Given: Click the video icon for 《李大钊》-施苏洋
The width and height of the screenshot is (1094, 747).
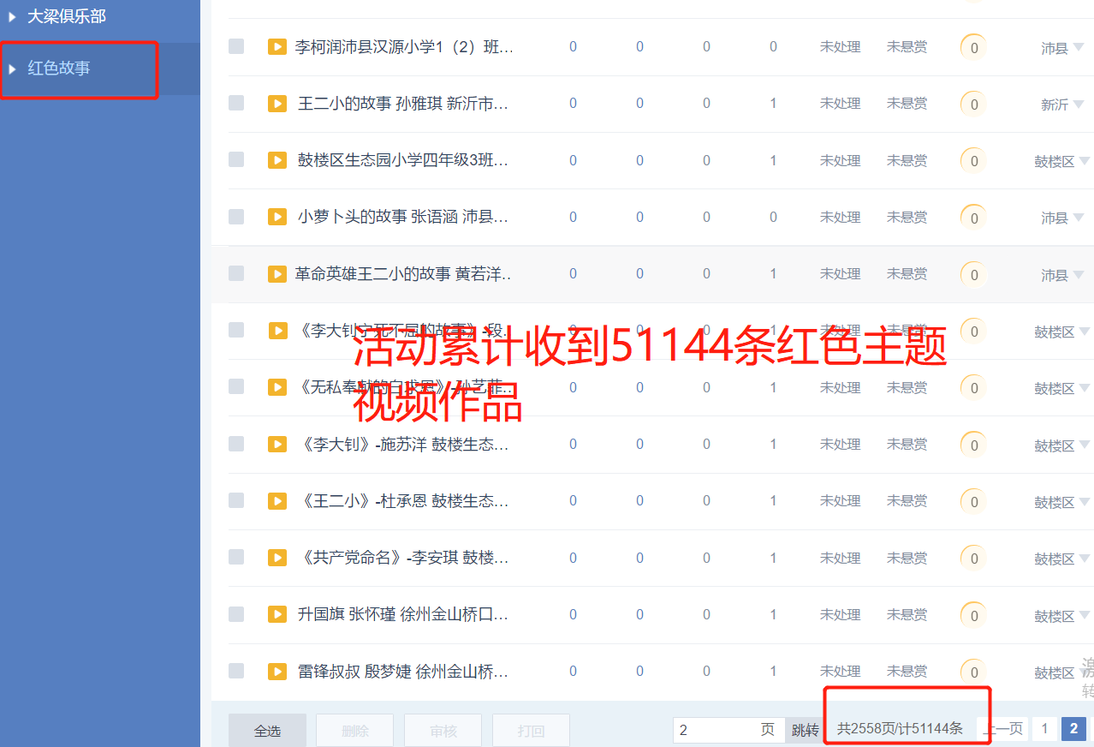Looking at the screenshot, I should pos(276,444).
